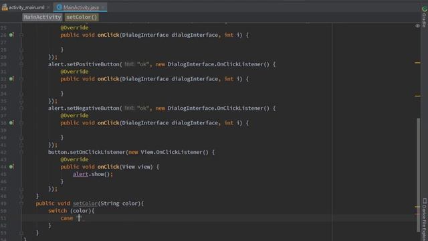Click the switch keyword on line 50
The height and width of the screenshot is (241, 428).
[58, 211]
